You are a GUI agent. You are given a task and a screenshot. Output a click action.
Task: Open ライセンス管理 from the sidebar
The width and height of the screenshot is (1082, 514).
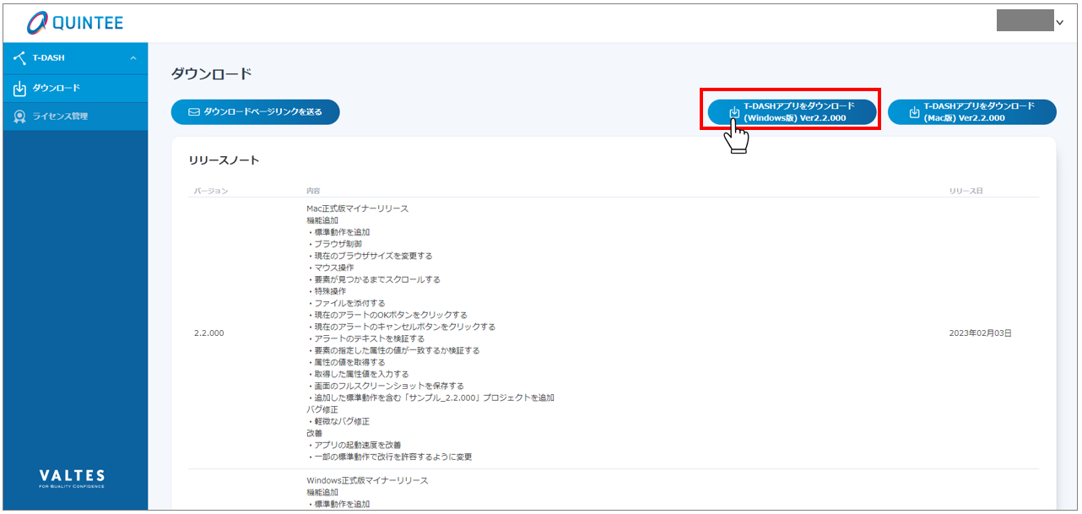(x=60, y=116)
